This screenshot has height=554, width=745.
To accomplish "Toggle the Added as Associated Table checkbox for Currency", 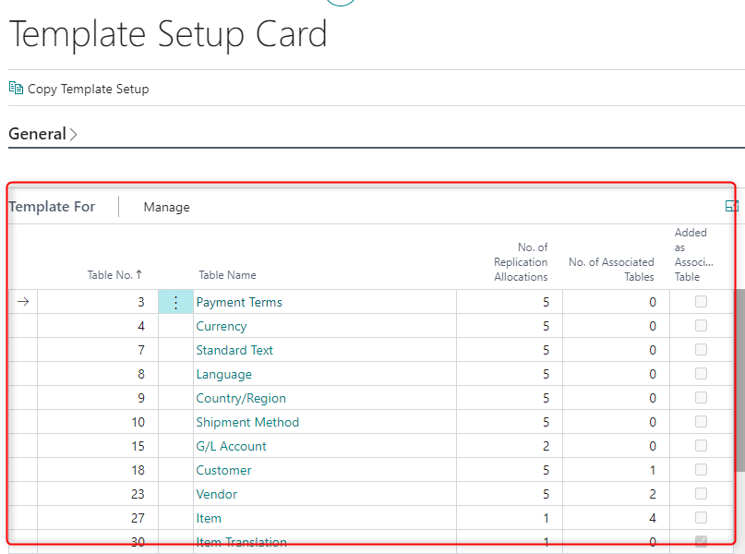I will (701, 325).
